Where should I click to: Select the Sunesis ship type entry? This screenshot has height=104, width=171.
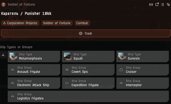142,56
